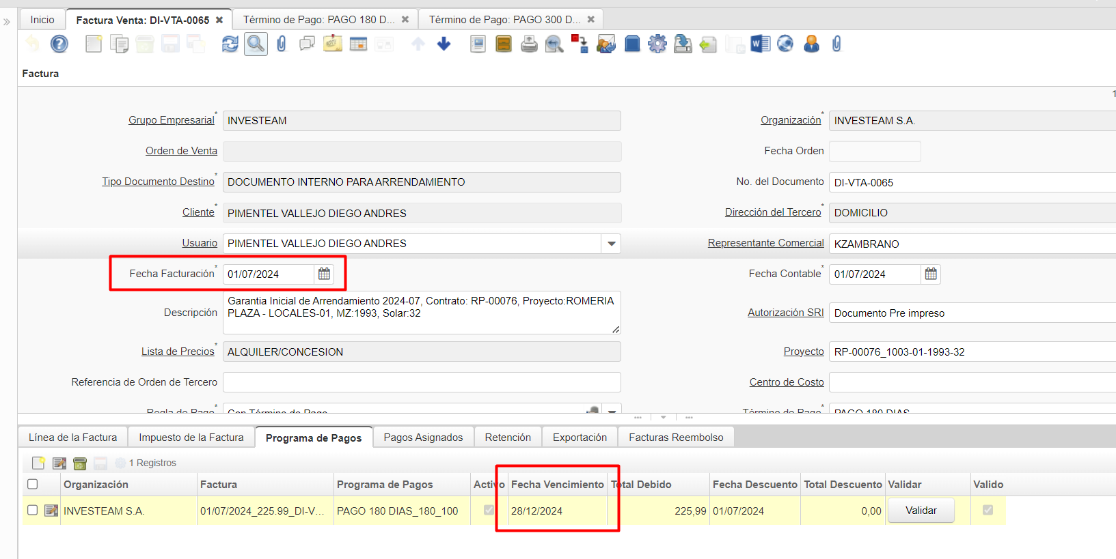Open the gear process icon in toolbar

tap(657, 44)
